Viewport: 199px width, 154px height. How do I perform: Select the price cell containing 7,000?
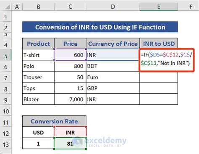70,99
